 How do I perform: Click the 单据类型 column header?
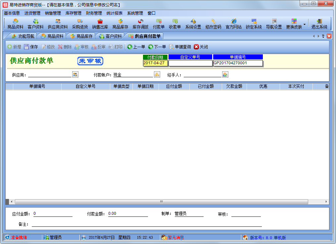[x=121, y=86]
